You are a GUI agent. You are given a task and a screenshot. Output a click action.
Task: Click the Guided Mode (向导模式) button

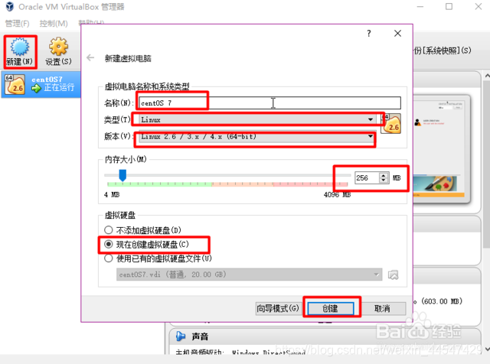277,308
